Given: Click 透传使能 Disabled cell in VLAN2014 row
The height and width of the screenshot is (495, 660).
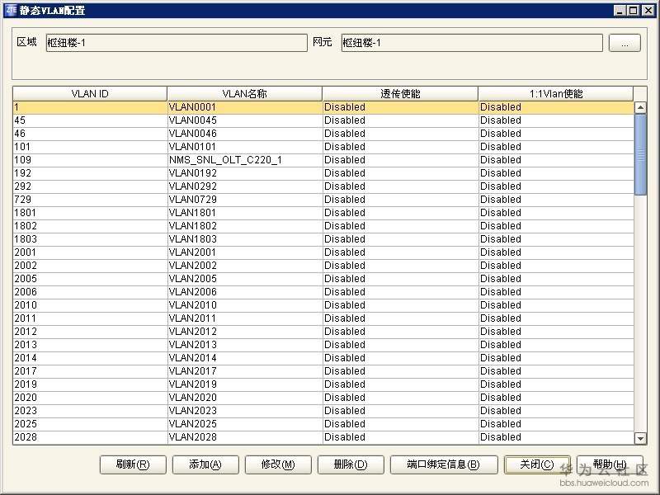Looking at the screenshot, I should 400,358.
